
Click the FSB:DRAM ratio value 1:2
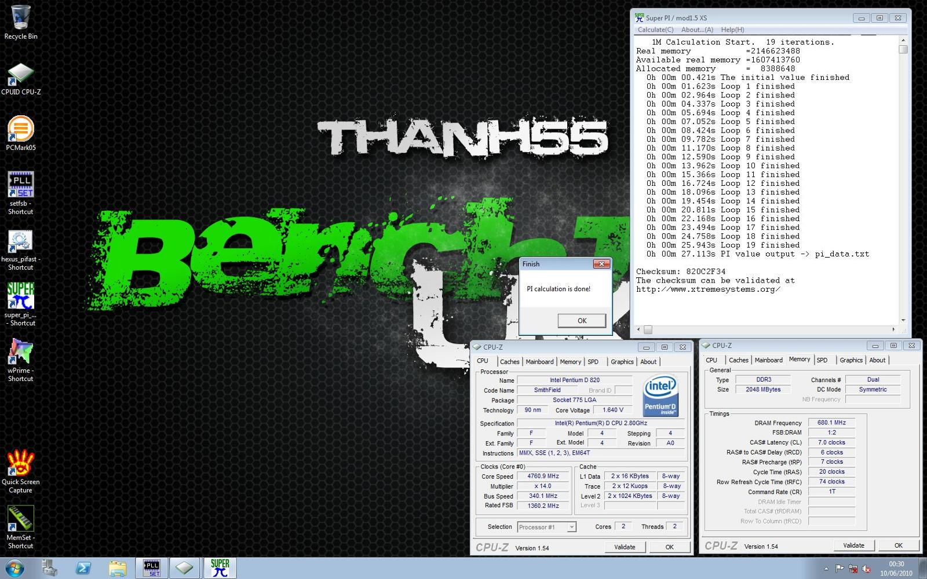point(831,433)
